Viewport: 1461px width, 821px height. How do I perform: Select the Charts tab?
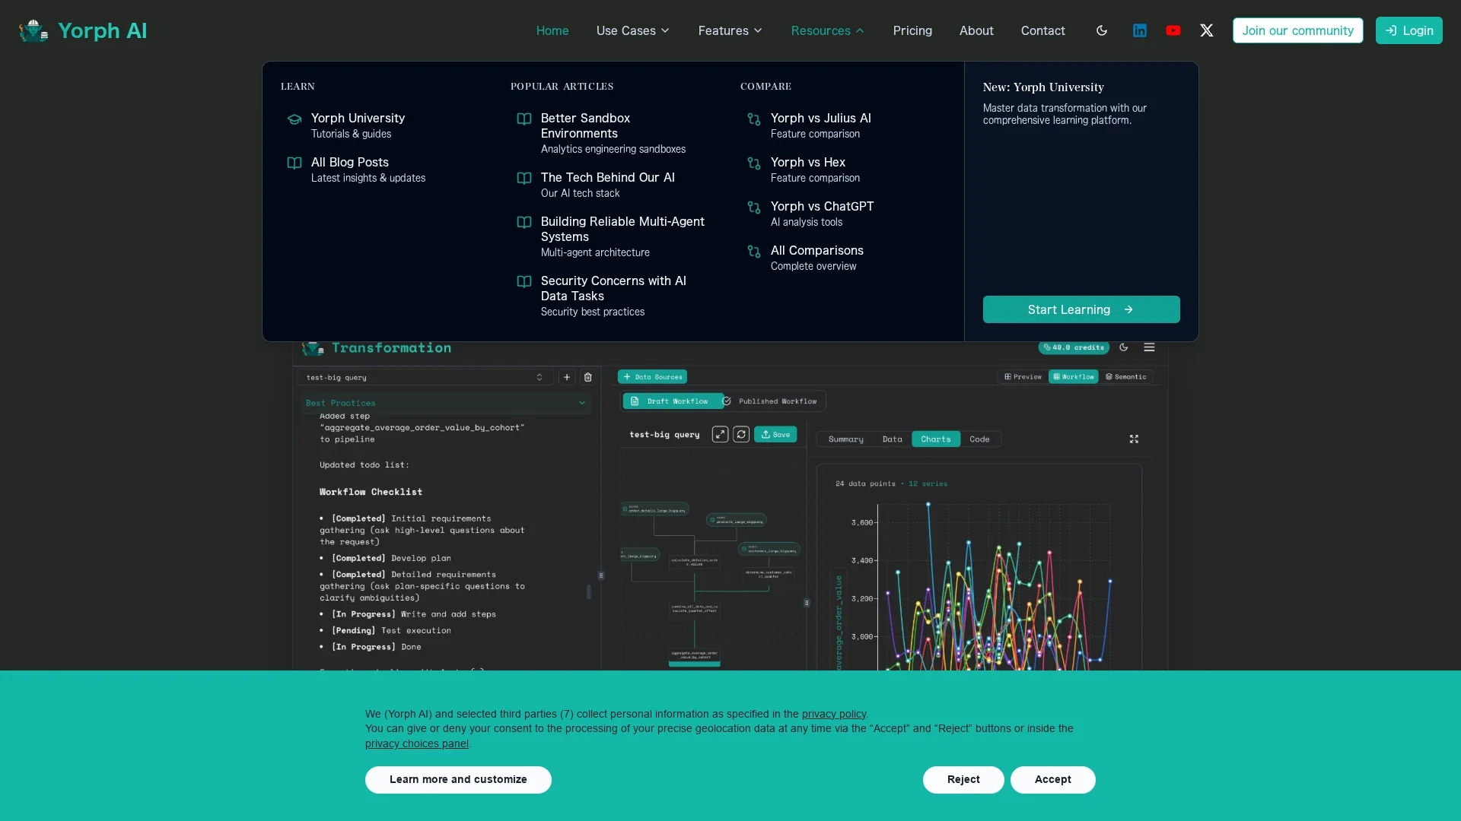click(x=935, y=439)
